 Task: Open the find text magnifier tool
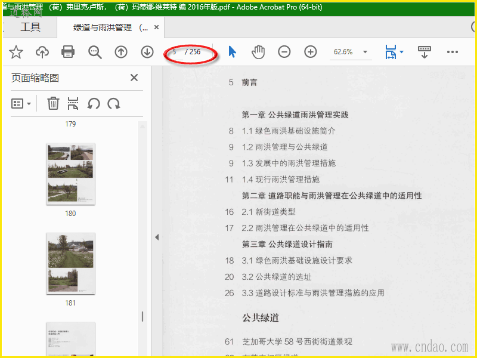[x=95, y=52]
